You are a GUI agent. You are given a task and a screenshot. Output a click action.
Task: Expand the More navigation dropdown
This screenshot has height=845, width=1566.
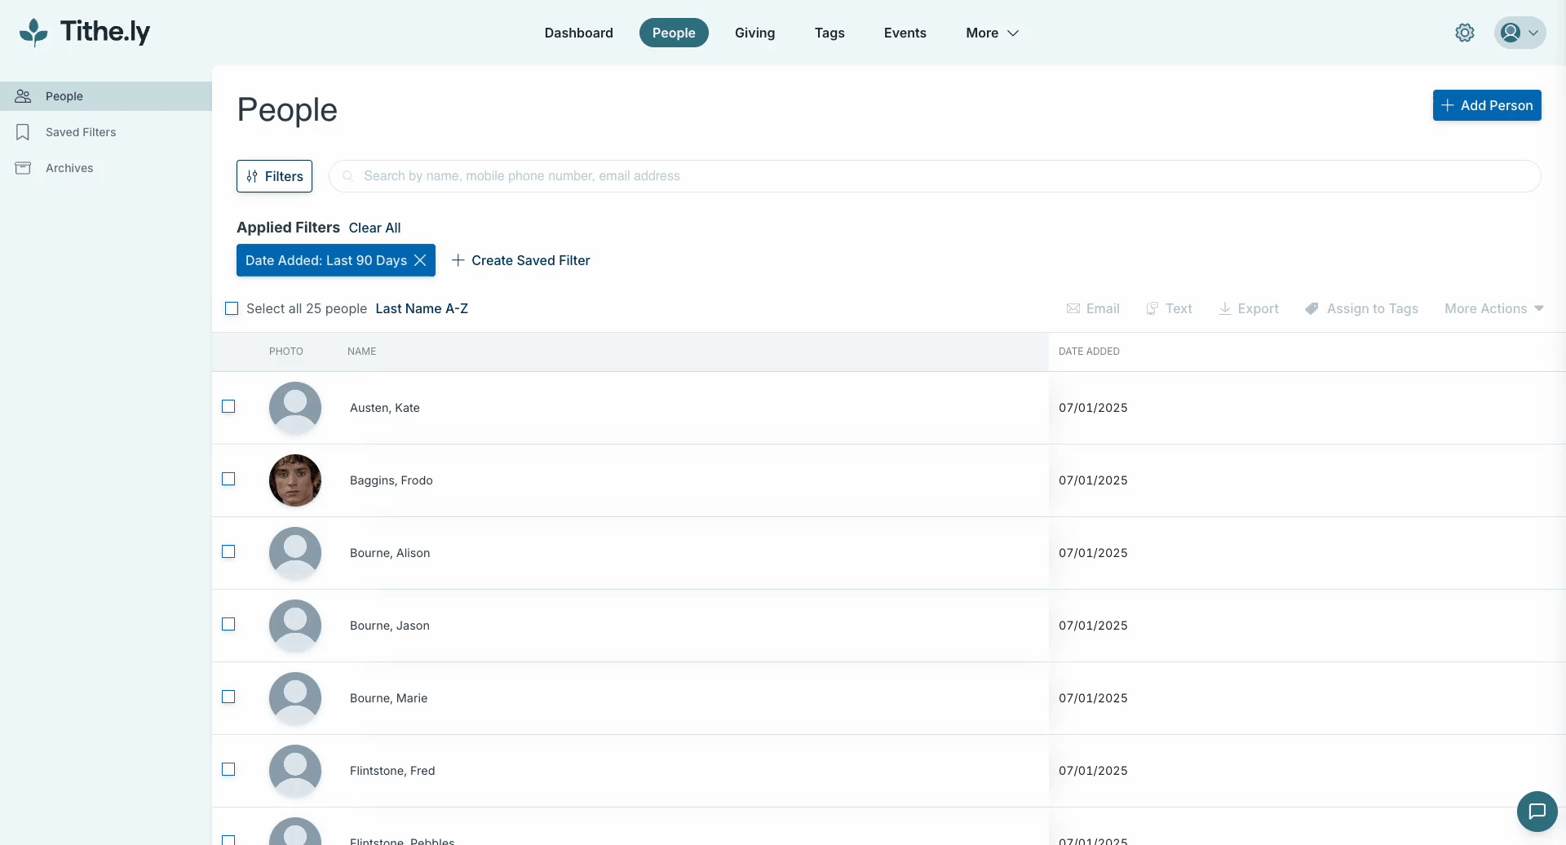pyautogui.click(x=991, y=33)
